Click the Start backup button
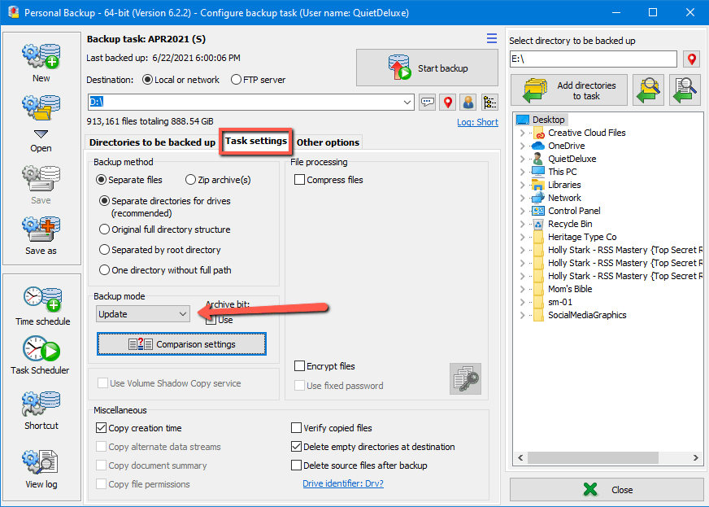This screenshot has height=507, width=709. click(x=428, y=68)
